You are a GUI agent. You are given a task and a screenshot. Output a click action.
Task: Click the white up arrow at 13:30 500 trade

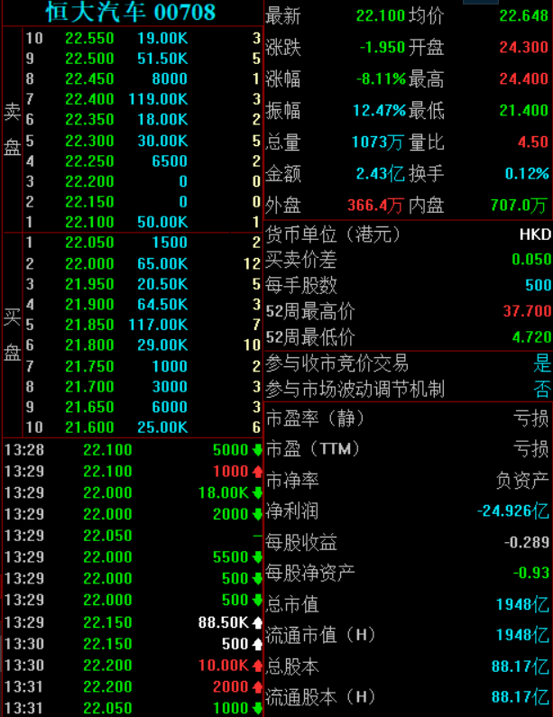click(x=256, y=644)
